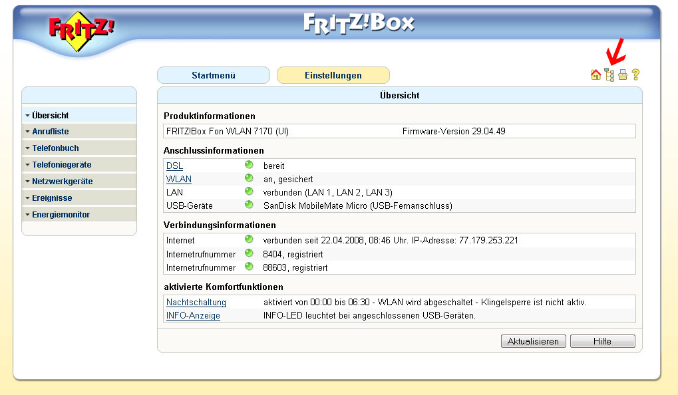678x395 pixels.
Task: Go to home via house icon
Action: click(595, 74)
